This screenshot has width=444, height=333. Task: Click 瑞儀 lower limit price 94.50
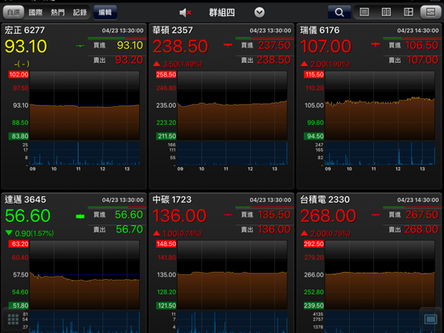(314, 136)
